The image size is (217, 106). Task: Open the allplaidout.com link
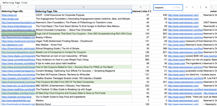click(x=12, y=45)
